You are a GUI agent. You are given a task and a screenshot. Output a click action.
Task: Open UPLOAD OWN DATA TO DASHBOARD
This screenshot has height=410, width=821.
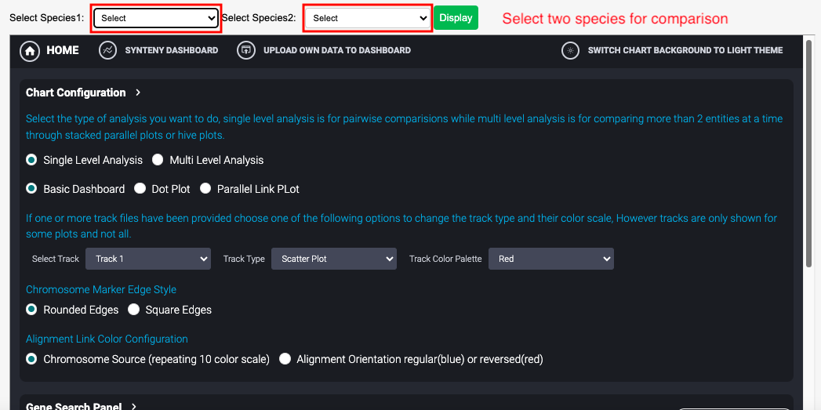click(x=336, y=51)
